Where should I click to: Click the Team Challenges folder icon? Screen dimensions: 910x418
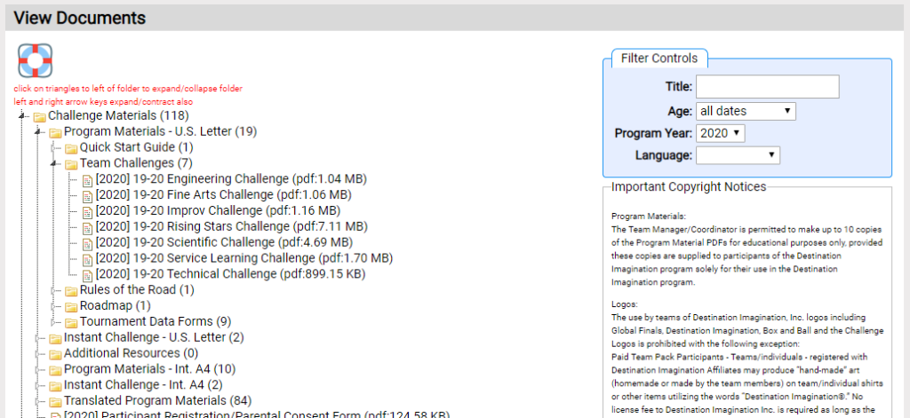pyautogui.click(x=71, y=163)
